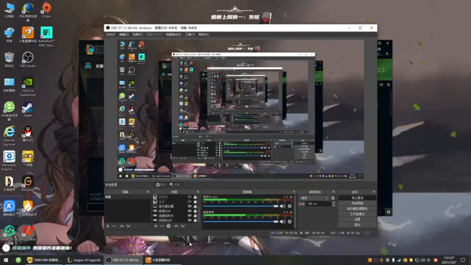
Task: Decrease transition duration with down arrow
Action: tap(333, 205)
